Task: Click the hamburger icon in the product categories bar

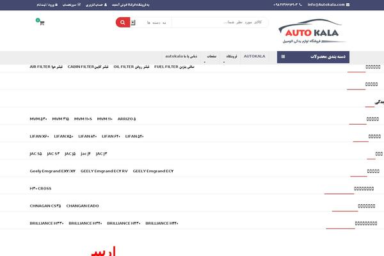Action: (283, 56)
